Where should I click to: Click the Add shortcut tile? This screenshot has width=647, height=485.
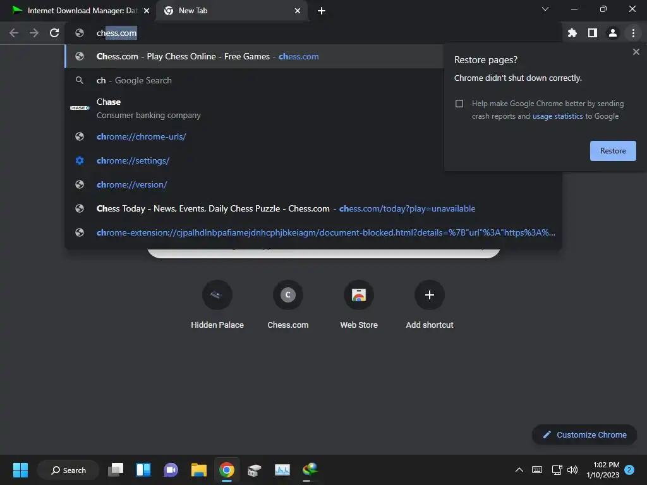coord(430,304)
